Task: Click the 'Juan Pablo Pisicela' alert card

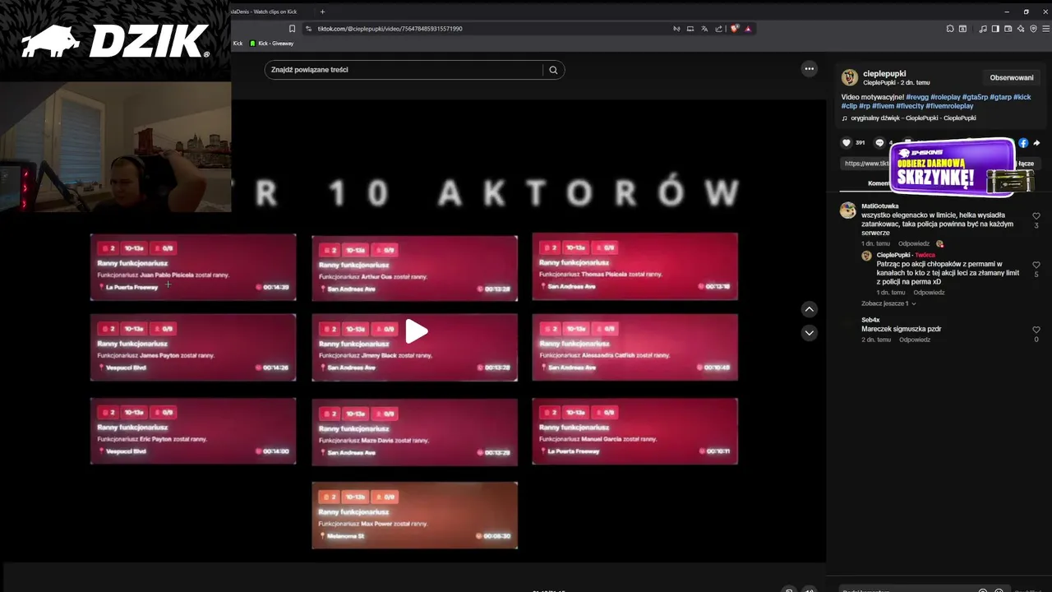Action: coord(193,267)
